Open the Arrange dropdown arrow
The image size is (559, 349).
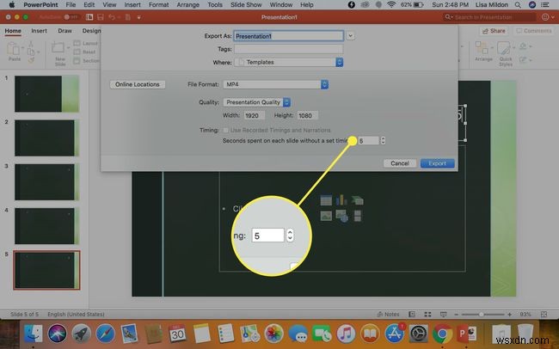[492, 47]
